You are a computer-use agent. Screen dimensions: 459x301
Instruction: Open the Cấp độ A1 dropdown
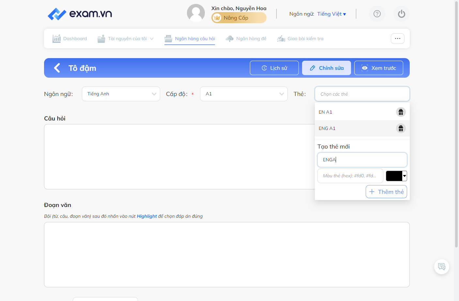pyautogui.click(x=244, y=94)
